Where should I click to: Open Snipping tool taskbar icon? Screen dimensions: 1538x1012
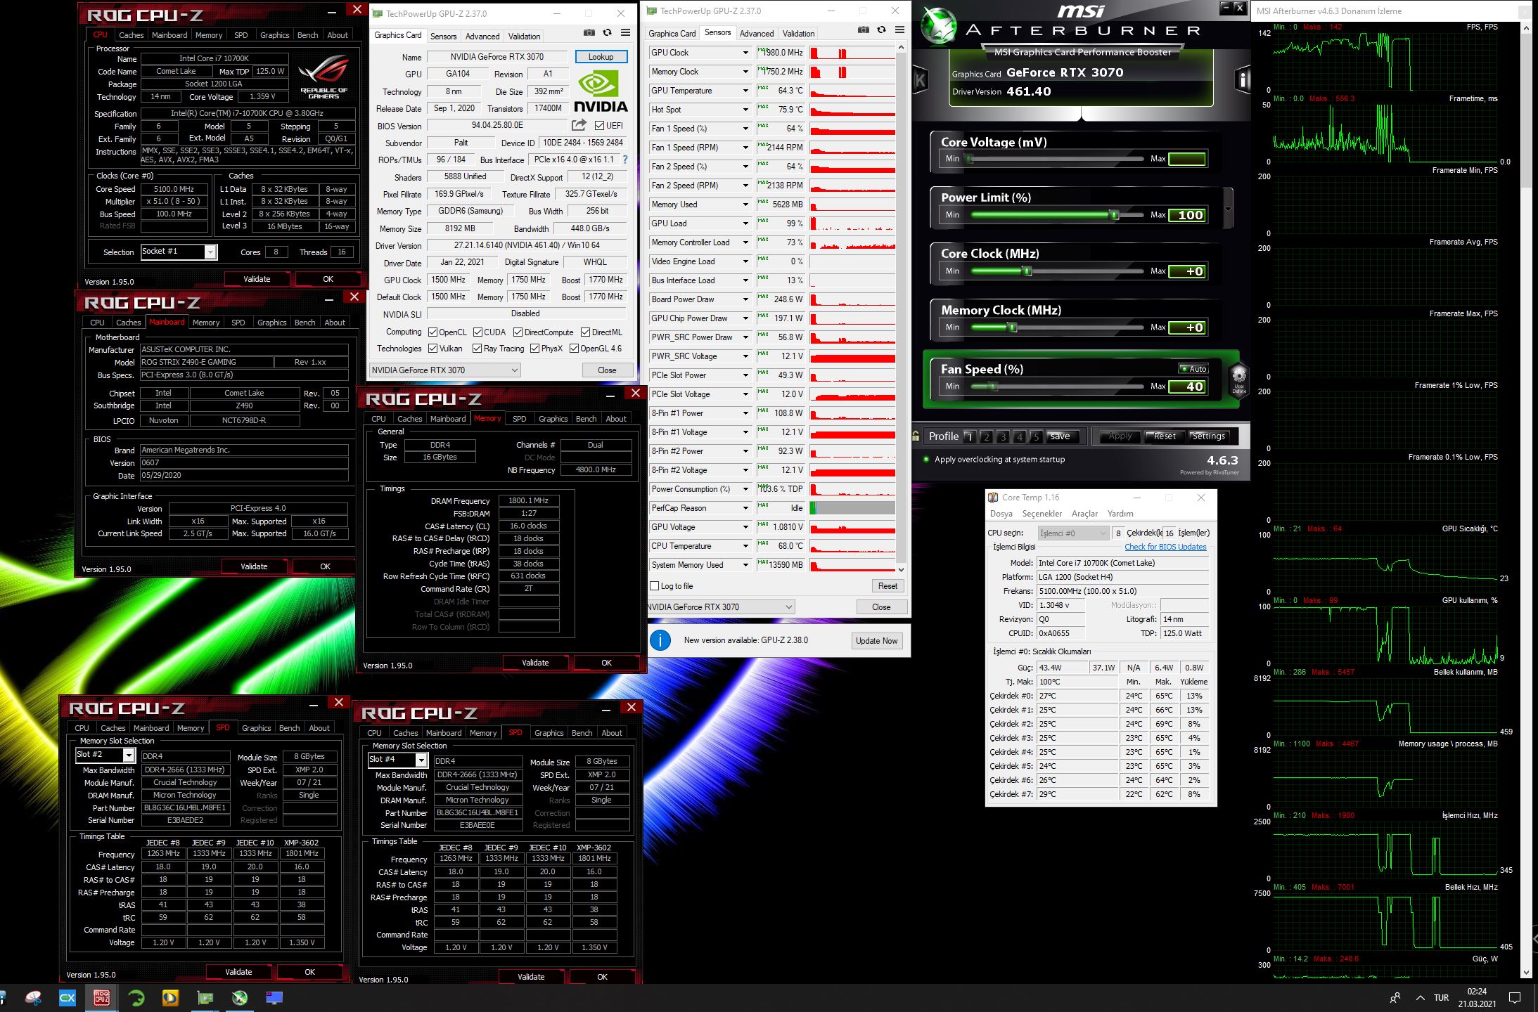pos(33,998)
